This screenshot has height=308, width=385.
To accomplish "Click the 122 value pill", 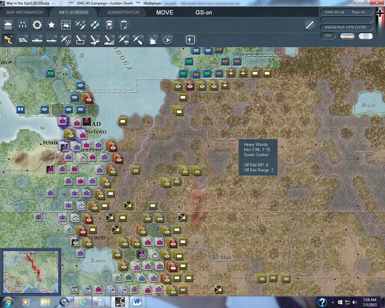I will tap(328, 35).
